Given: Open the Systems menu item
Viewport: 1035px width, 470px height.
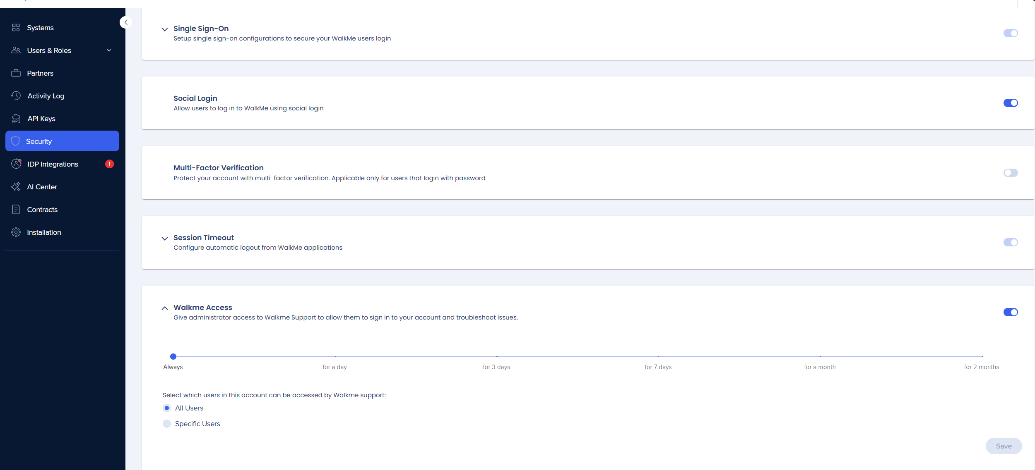Looking at the screenshot, I should [x=62, y=28].
